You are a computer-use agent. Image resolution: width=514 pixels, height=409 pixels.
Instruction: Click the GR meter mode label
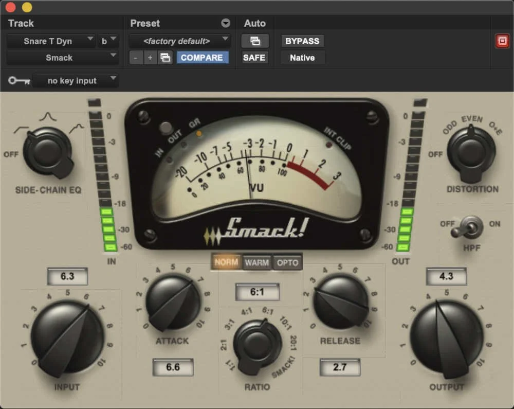(195, 123)
